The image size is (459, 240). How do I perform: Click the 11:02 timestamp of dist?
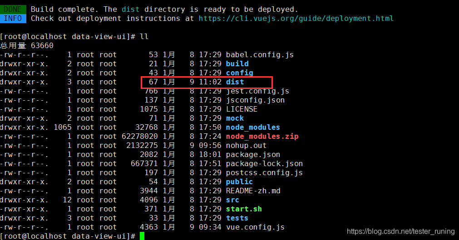[210, 82]
